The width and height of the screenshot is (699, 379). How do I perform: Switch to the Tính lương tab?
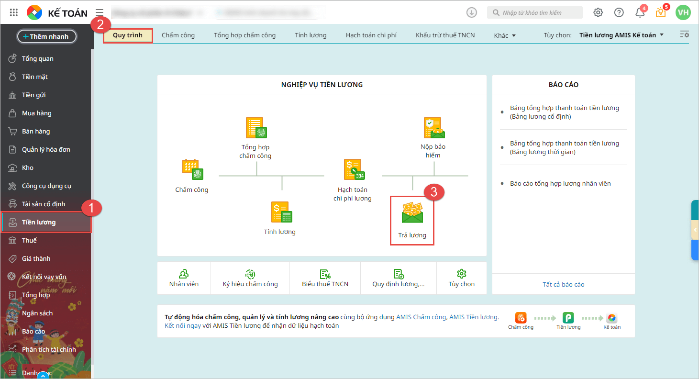click(x=311, y=35)
